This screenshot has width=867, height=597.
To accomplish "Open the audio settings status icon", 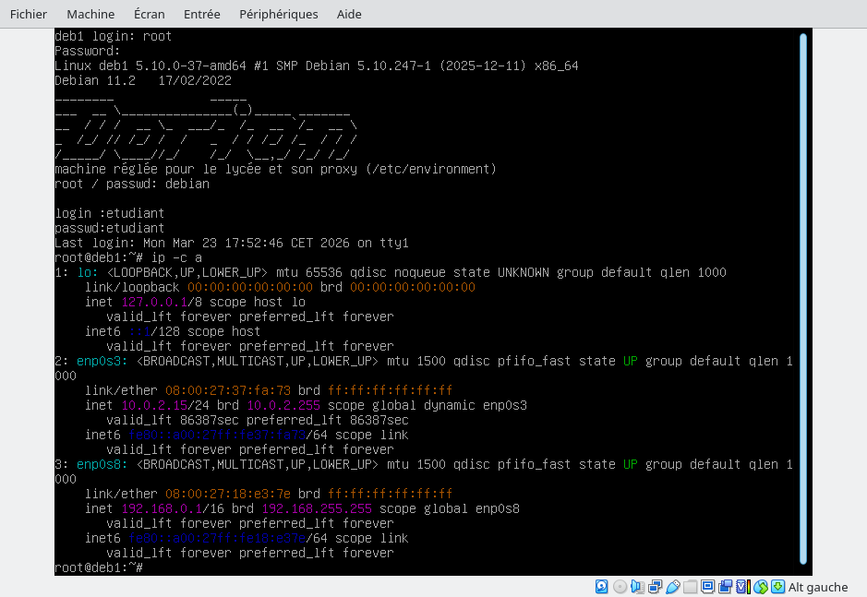I will (637, 587).
